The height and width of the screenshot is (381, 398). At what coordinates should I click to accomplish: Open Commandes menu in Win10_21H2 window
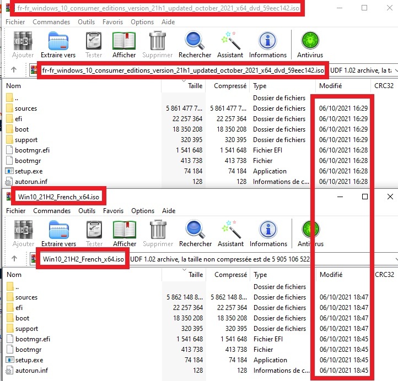(x=52, y=211)
